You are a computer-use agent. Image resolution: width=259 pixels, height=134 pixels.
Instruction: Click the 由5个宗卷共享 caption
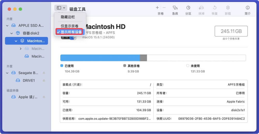click(231, 39)
